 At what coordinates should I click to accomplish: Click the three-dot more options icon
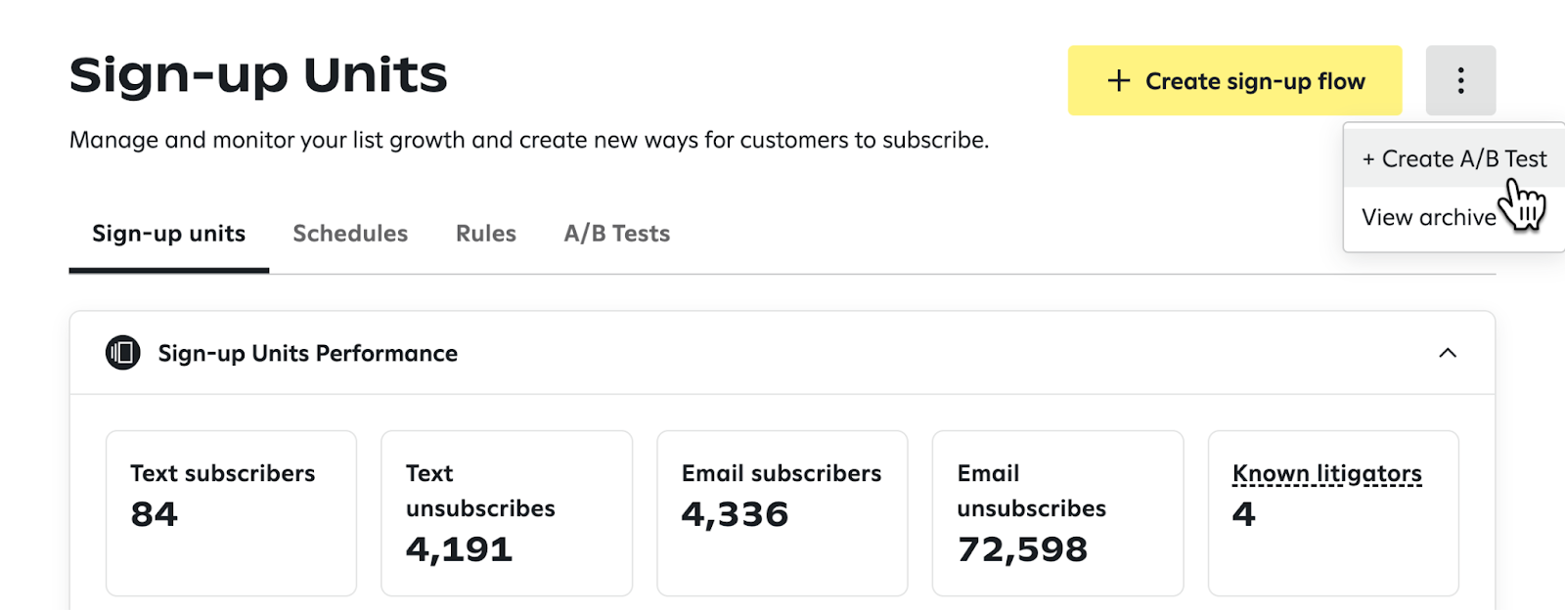1460,80
